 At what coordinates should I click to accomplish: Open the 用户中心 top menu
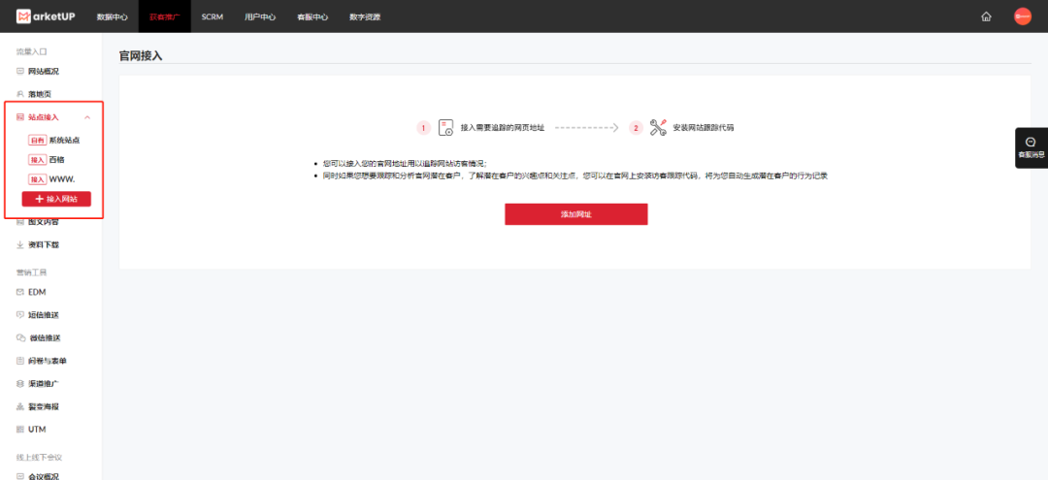[x=260, y=17]
